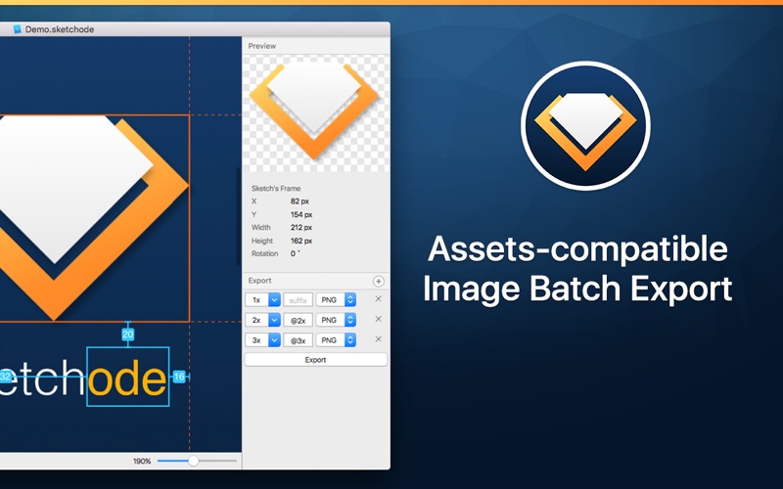Click the Export button
The image size is (783, 489).
pyautogui.click(x=315, y=360)
